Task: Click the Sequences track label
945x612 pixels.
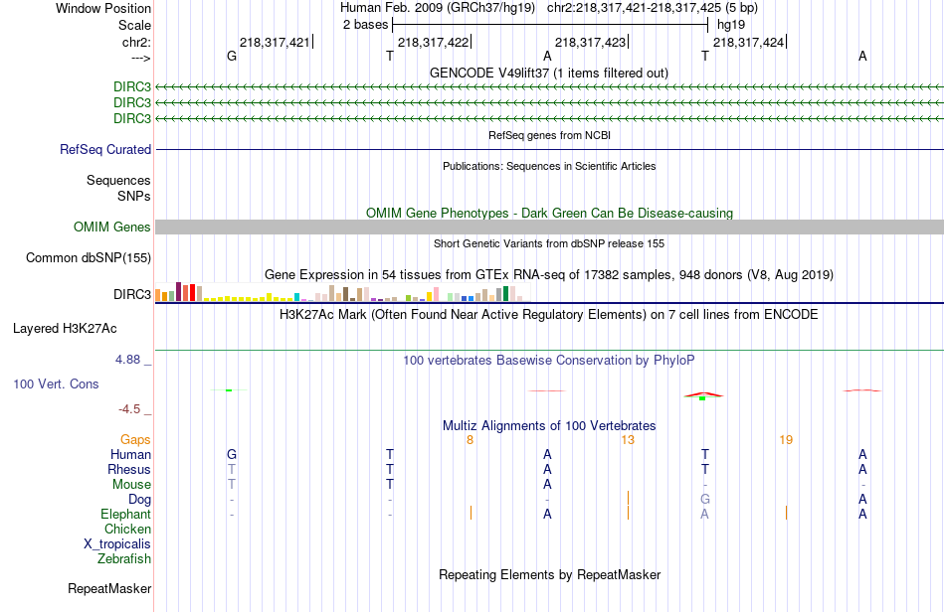Action: tap(118, 180)
